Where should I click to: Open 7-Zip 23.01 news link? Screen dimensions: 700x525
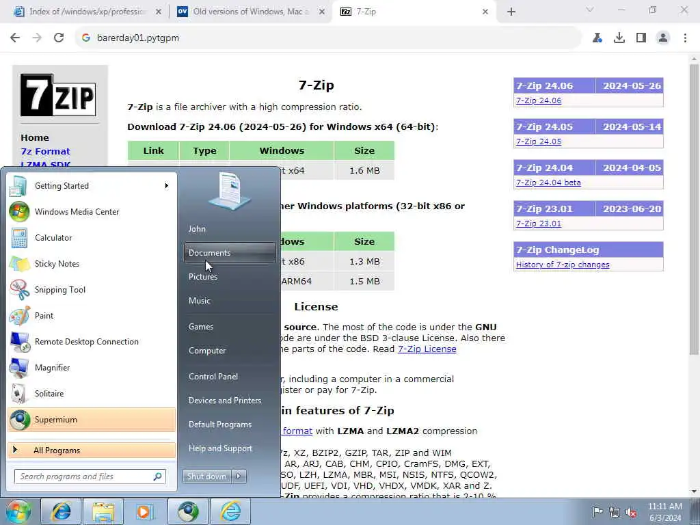539,224
